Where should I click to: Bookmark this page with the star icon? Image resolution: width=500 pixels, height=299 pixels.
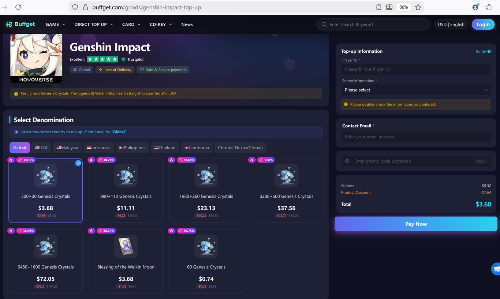point(418,7)
